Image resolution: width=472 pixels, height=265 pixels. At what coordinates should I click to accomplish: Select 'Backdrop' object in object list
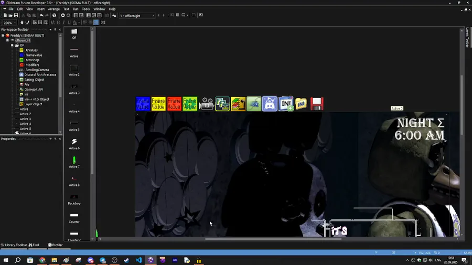point(74,199)
